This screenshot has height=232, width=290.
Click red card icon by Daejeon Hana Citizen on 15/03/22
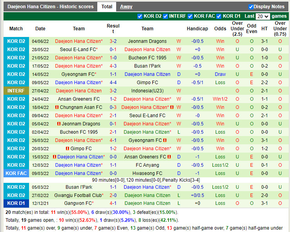click(54, 157)
